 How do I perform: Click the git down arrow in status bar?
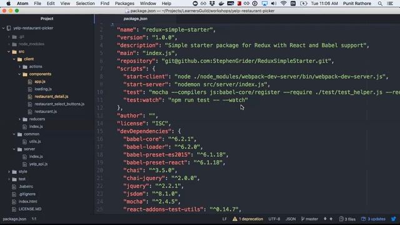click(x=325, y=219)
